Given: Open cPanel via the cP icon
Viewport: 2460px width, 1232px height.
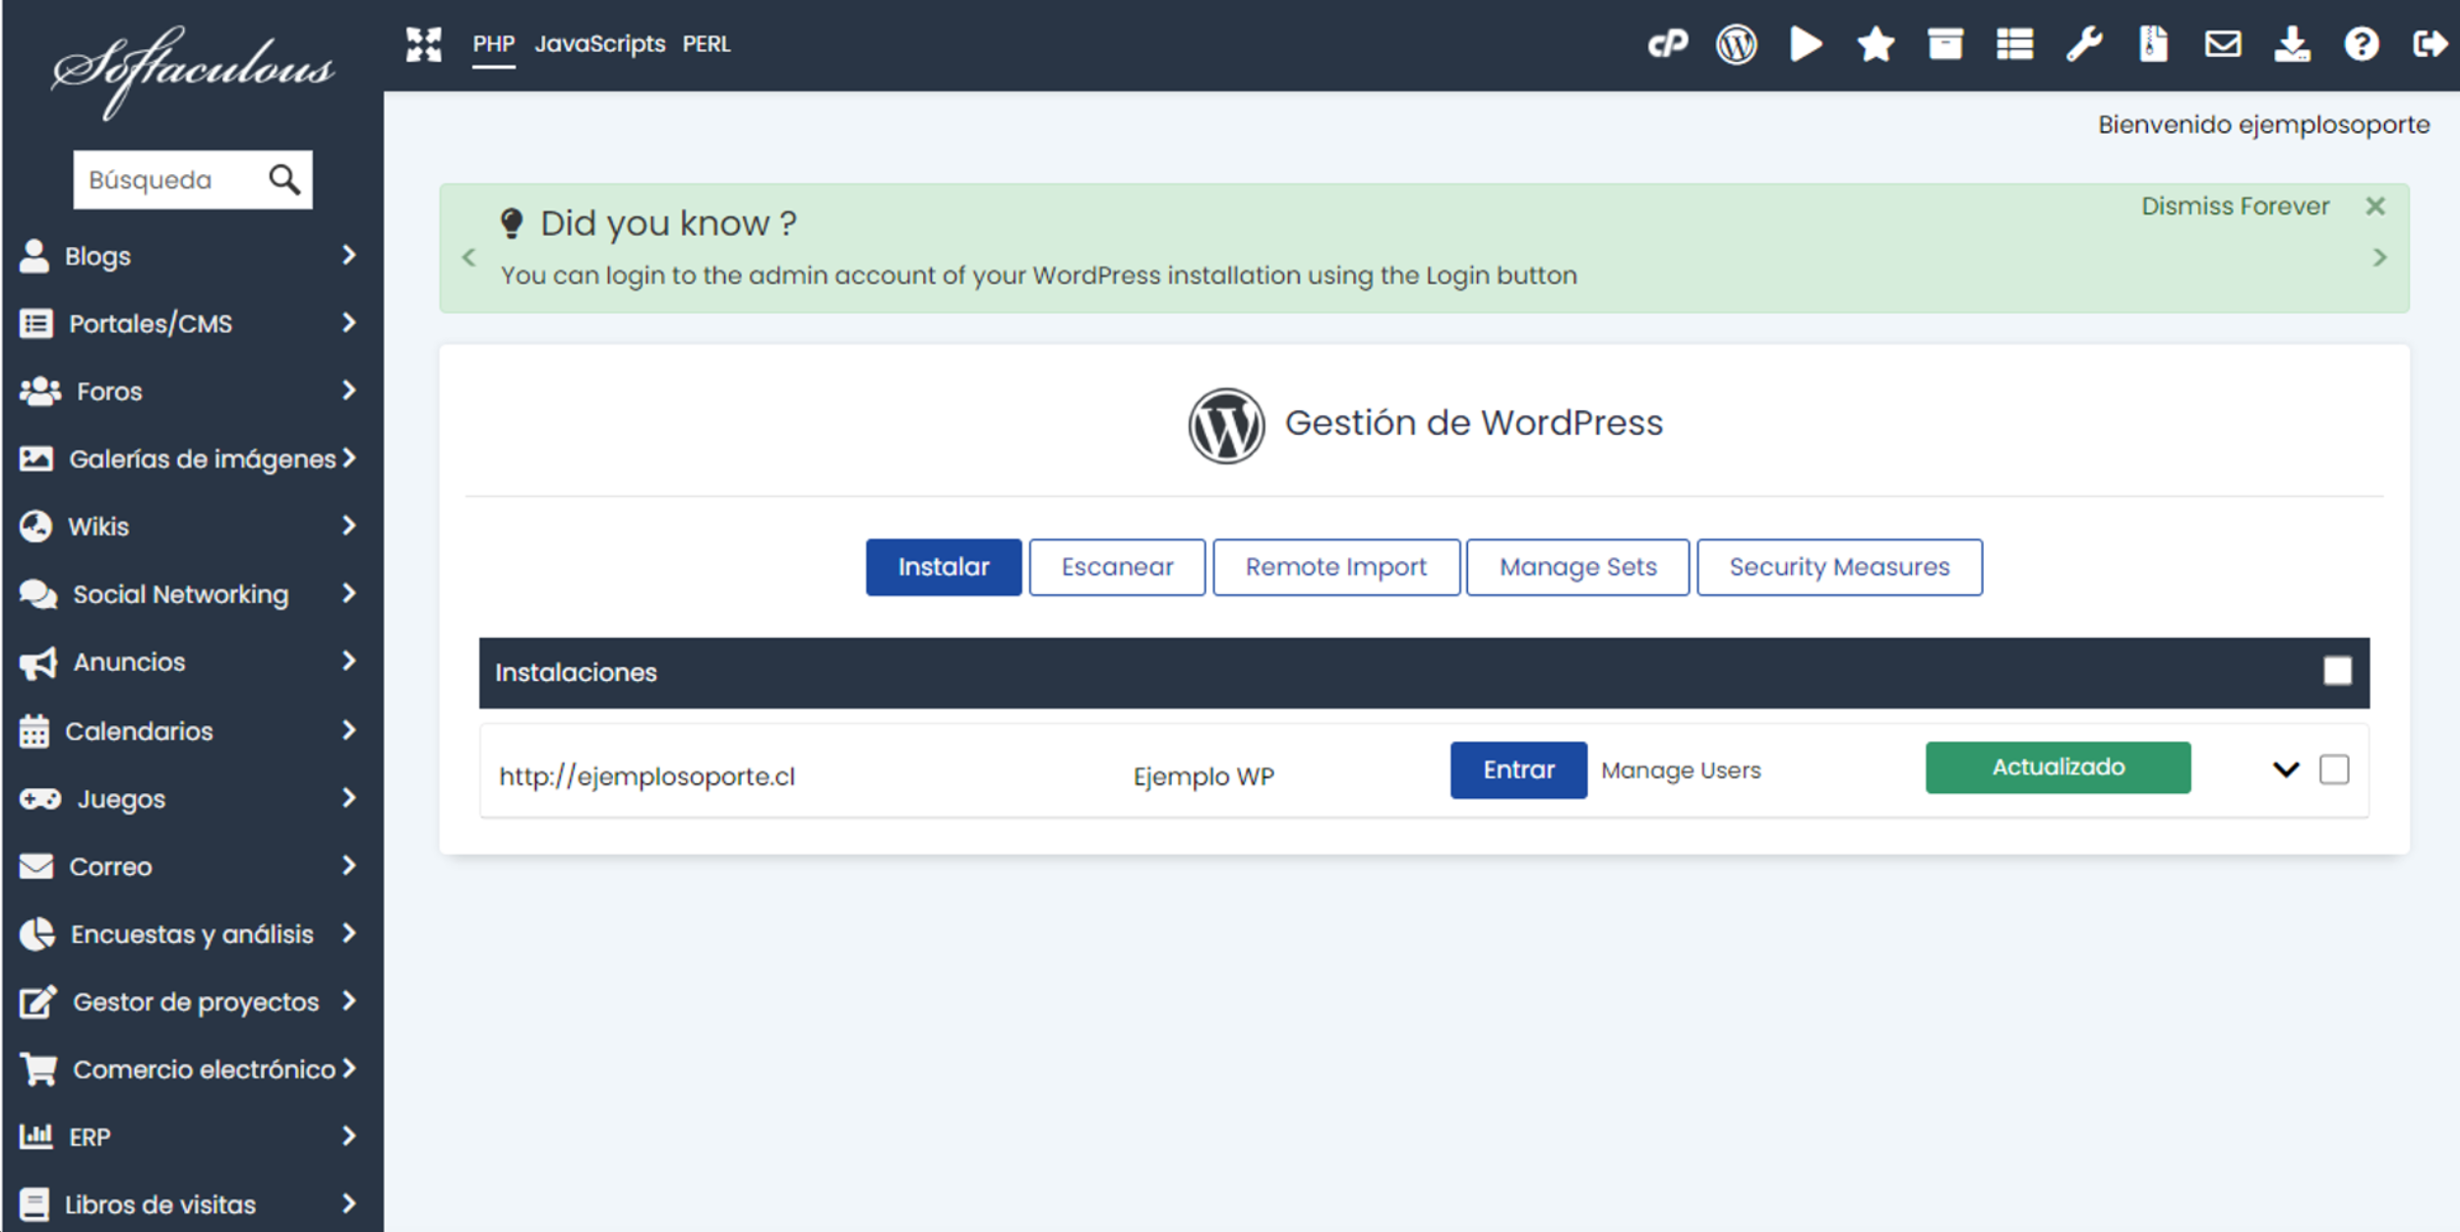Looking at the screenshot, I should pyautogui.click(x=1667, y=44).
